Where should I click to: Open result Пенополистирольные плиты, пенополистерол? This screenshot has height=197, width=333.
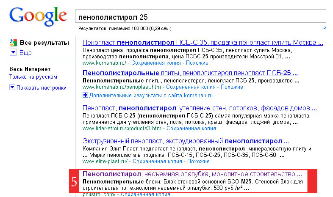click(x=190, y=73)
